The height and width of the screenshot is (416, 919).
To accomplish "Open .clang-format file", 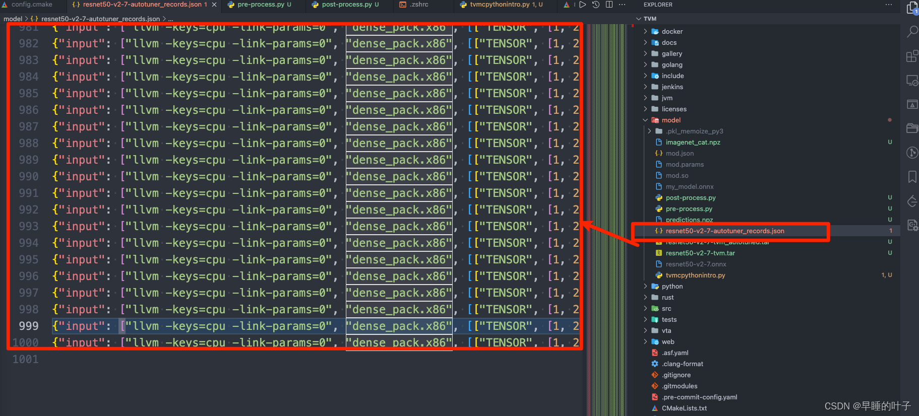I will (x=682, y=364).
